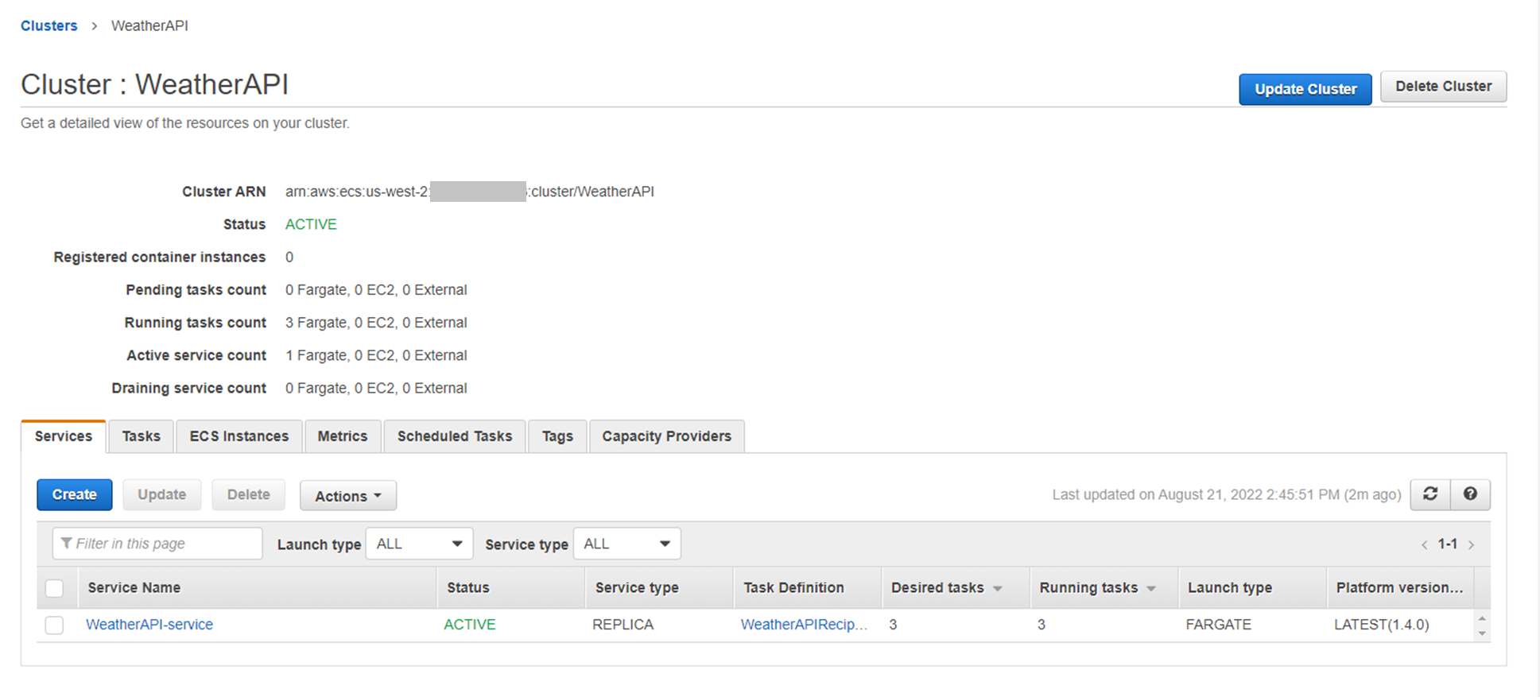Open the Scheduled Tasks tab
Viewport: 1540px width, 697px height.
coord(455,436)
